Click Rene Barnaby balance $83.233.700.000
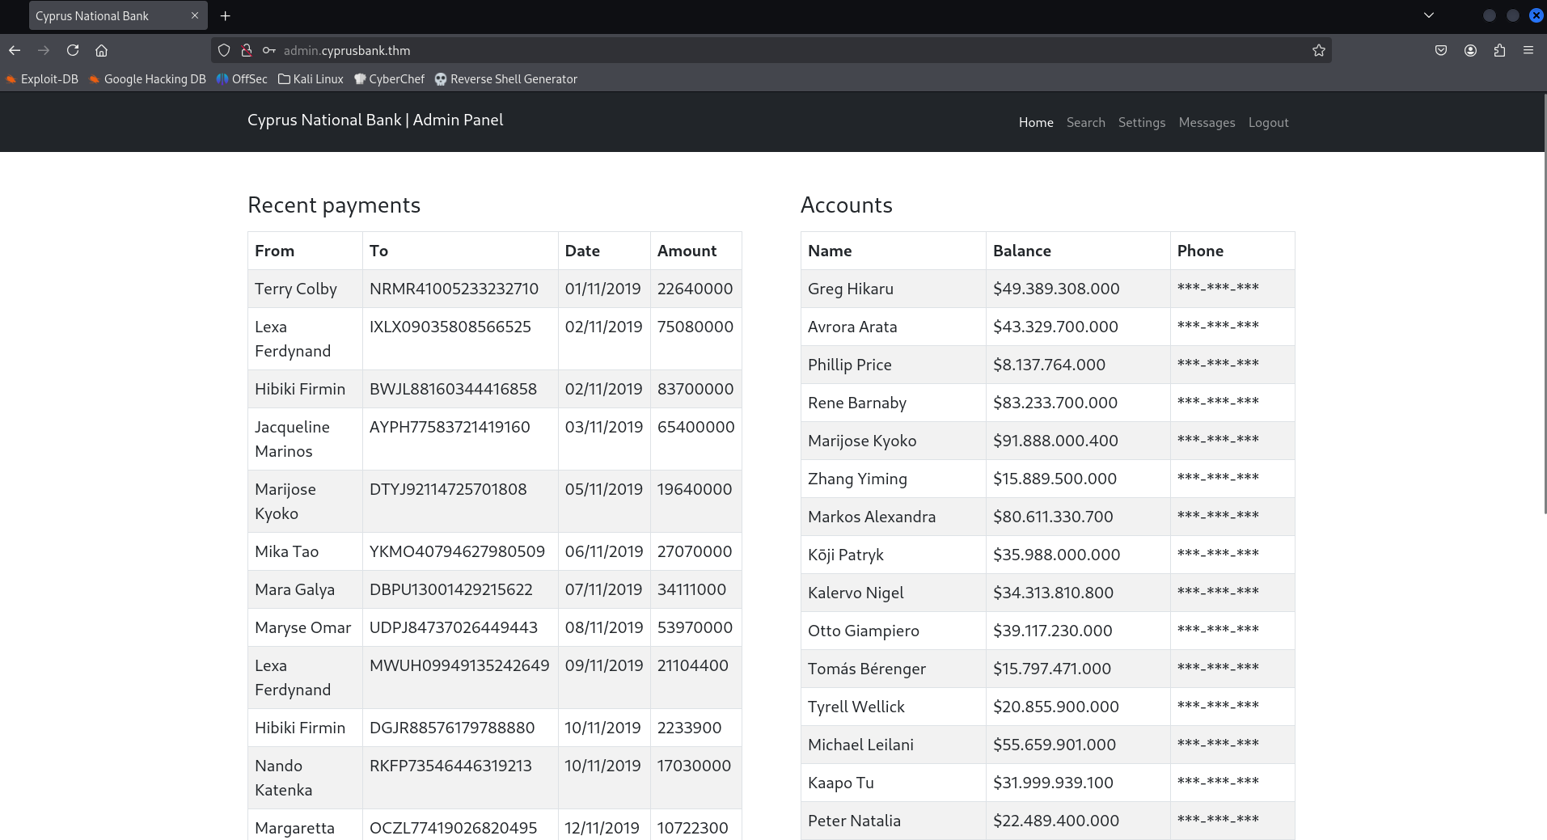 point(1055,403)
